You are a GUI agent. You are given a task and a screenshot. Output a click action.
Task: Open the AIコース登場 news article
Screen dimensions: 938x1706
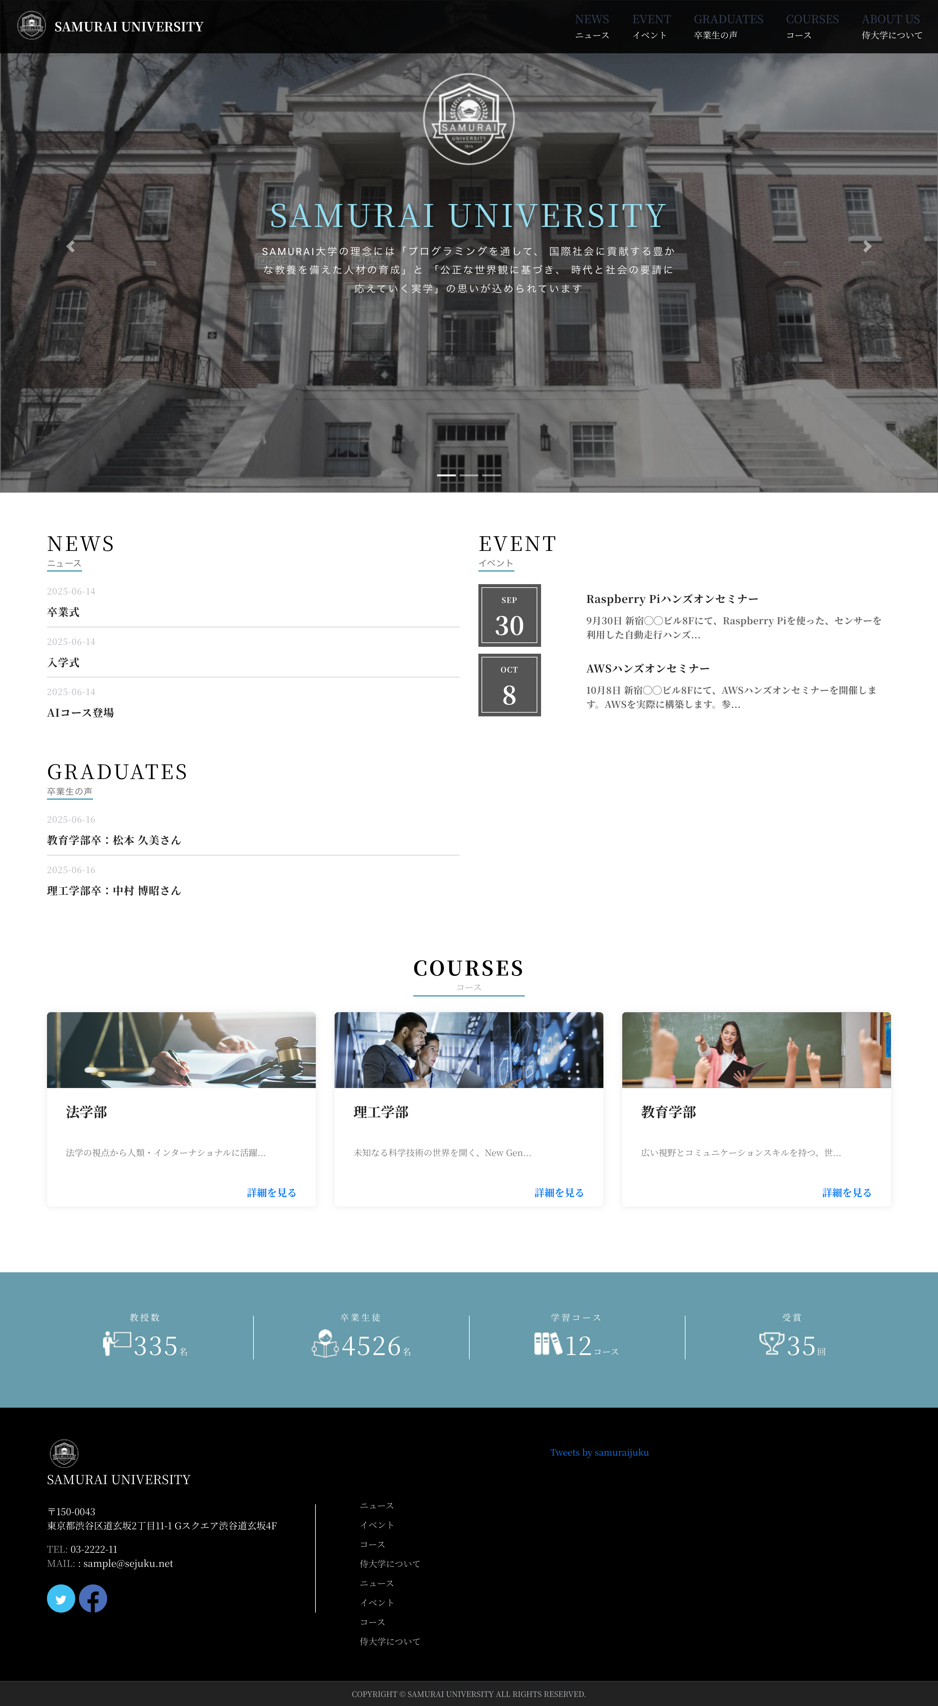(80, 713)
